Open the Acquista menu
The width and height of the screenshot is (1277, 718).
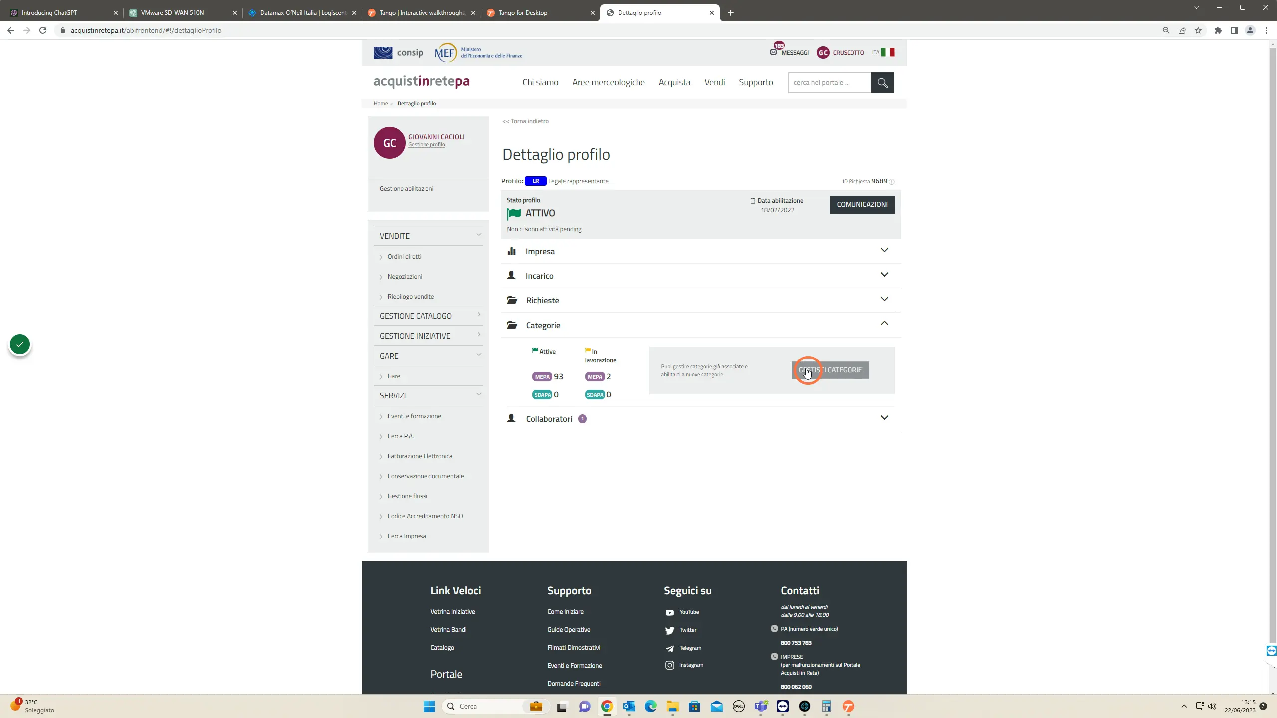tap(674, 83)
